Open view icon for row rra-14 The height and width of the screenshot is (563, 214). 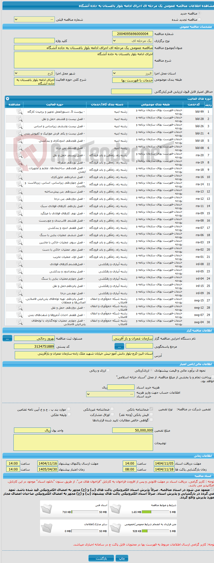[x=19, y=184]
